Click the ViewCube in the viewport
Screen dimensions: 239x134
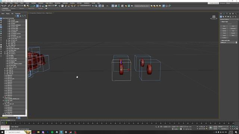click(x=214, y=17)
